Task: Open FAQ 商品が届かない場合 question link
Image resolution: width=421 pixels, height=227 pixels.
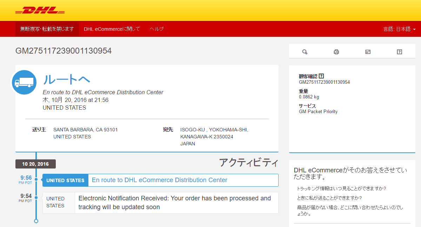Action: [x=350, y=211]
